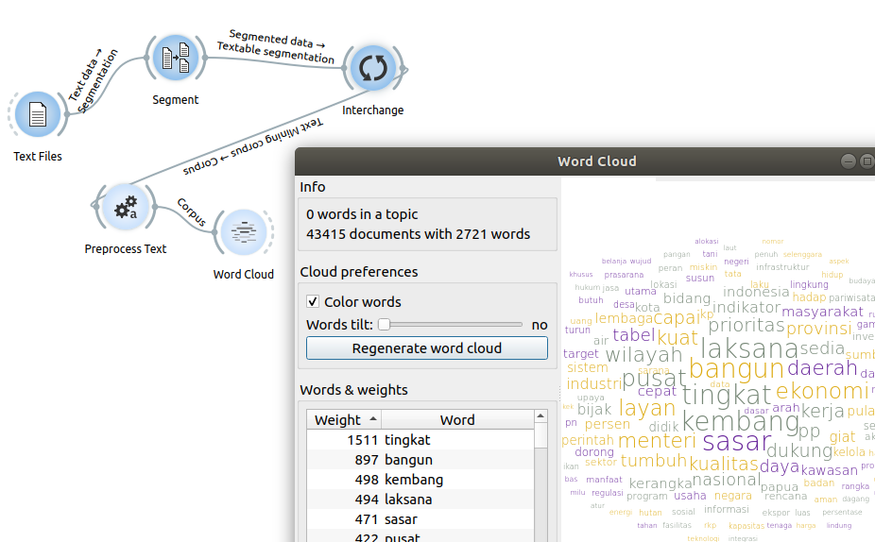Click the word 'ekonomi' in the cloud
The width and height of the screenshot is (875, 542).
pyautogui.click(x=821, y=392)
